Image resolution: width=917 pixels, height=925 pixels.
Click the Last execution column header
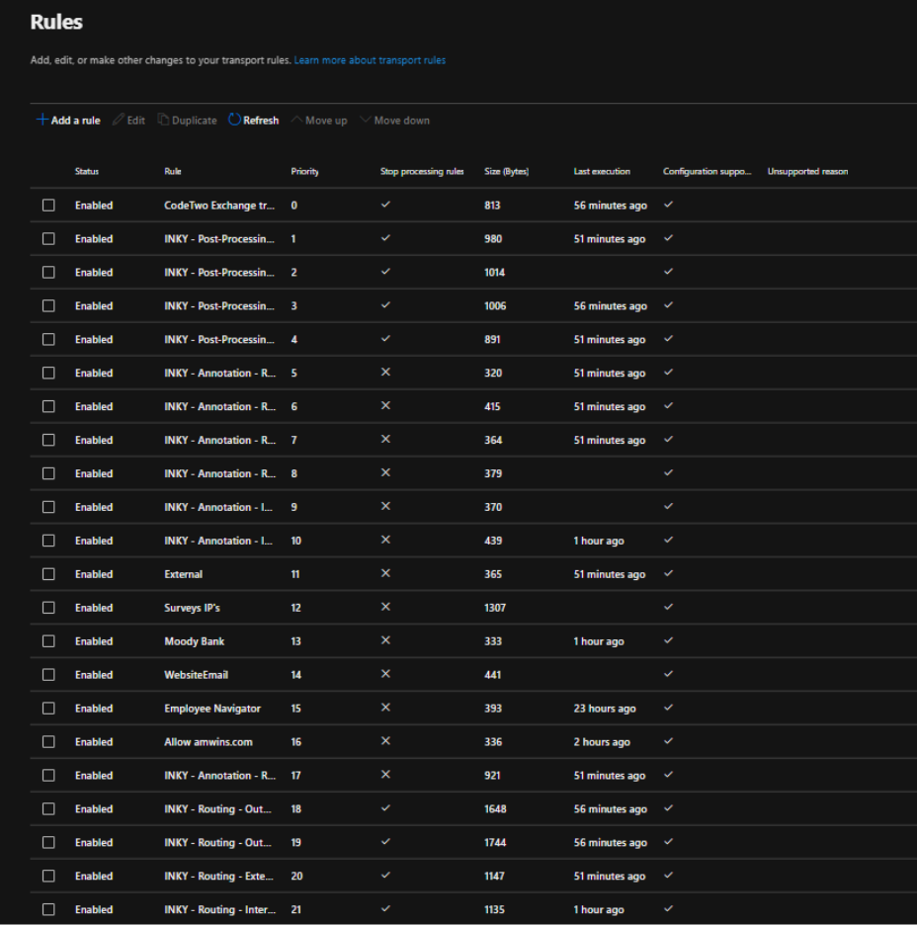click(x=602, y=172)
